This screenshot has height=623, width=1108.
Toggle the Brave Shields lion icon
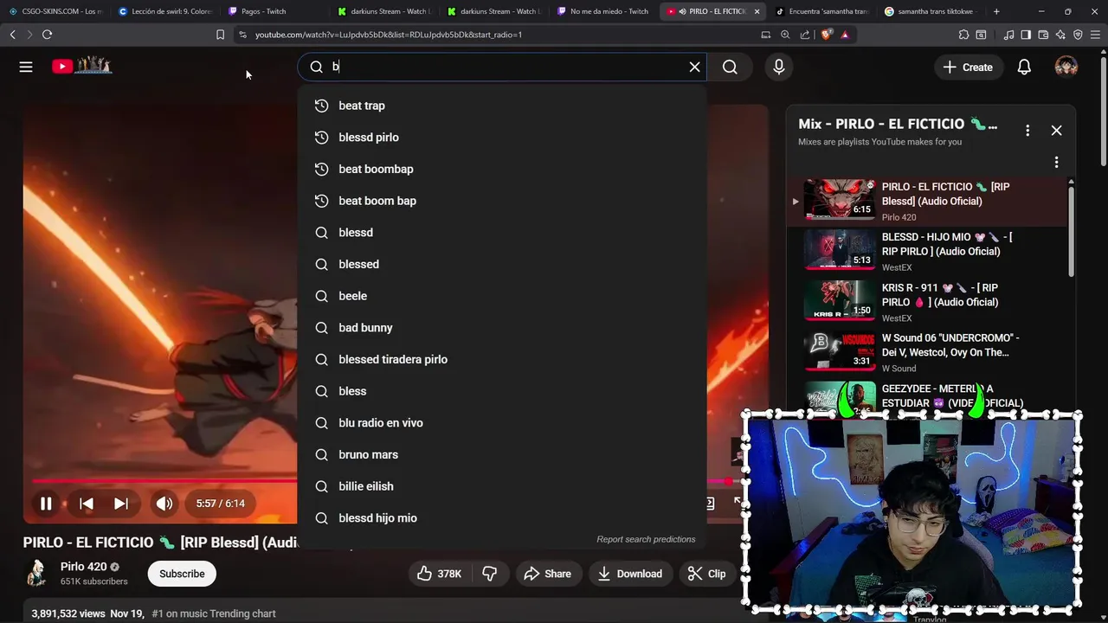coord(827,35)
